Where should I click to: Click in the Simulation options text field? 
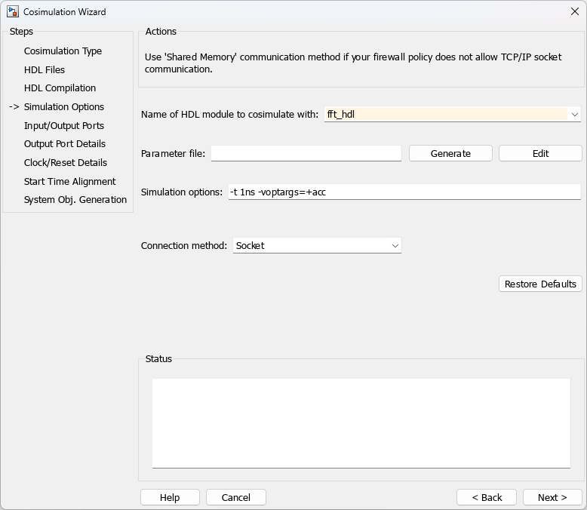[404, 192]
